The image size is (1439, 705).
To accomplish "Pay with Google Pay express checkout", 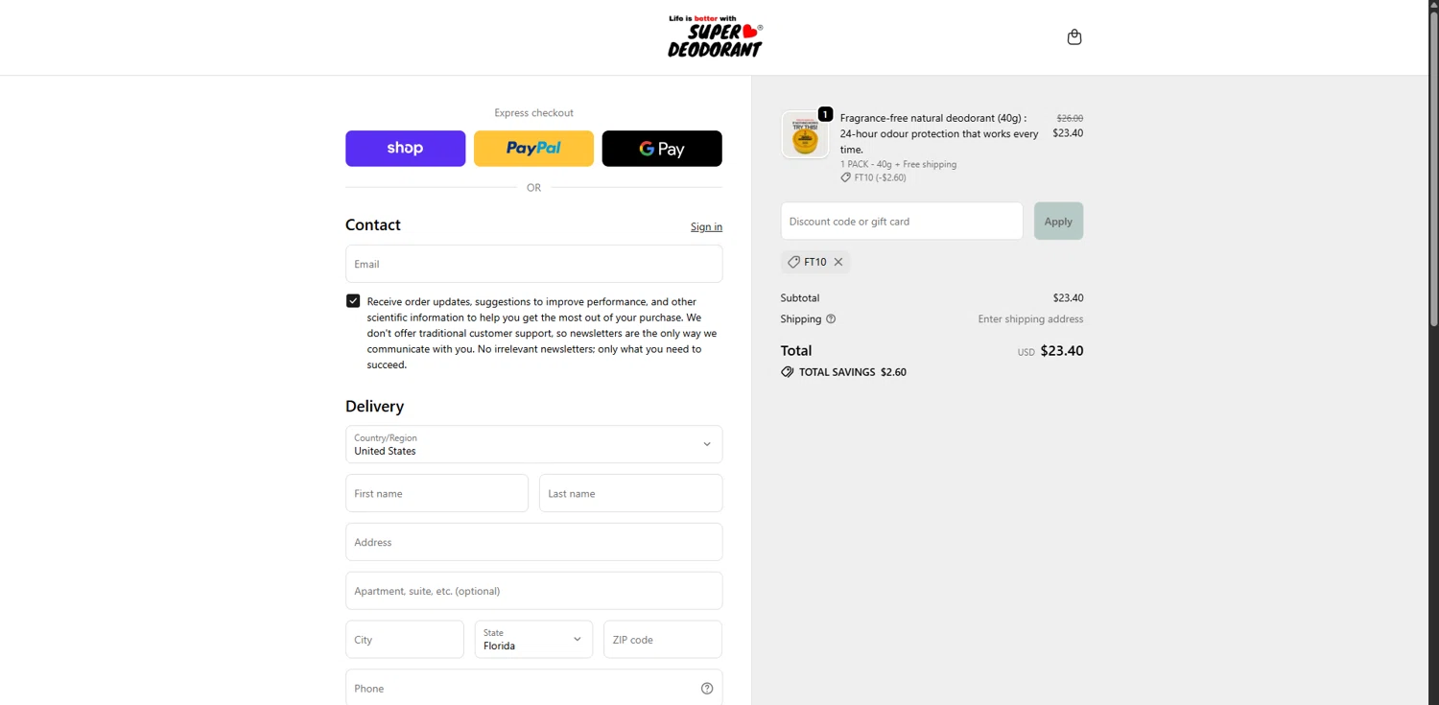I will [x=662, y=149].
